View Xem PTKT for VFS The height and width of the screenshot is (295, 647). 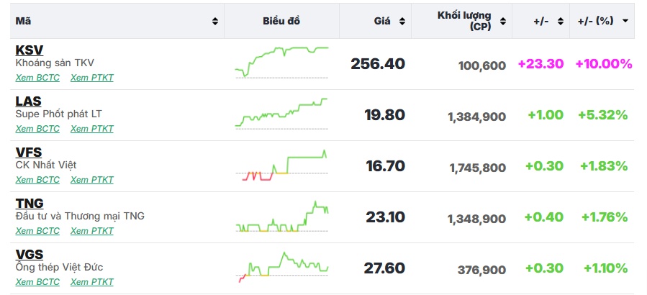[x=91, y=180]
